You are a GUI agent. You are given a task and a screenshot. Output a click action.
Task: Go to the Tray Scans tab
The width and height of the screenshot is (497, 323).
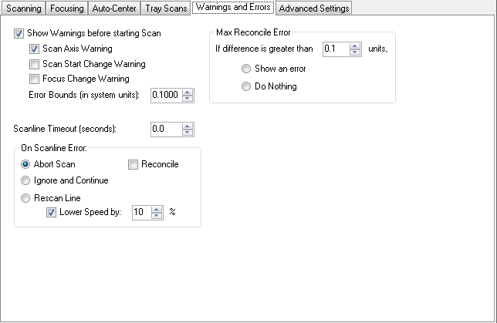(167, 8)
